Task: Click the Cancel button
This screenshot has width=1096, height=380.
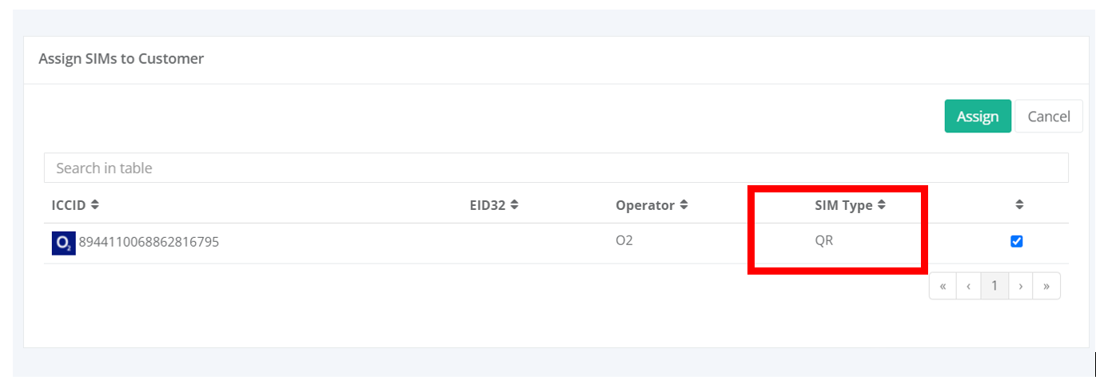Action: coord(1048,116)
